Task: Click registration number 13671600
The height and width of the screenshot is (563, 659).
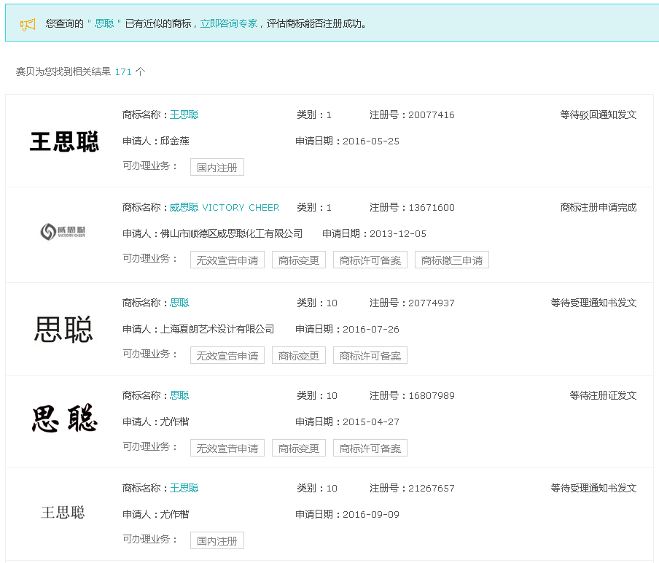Action: pyautogui.click(x=432, y=207)
